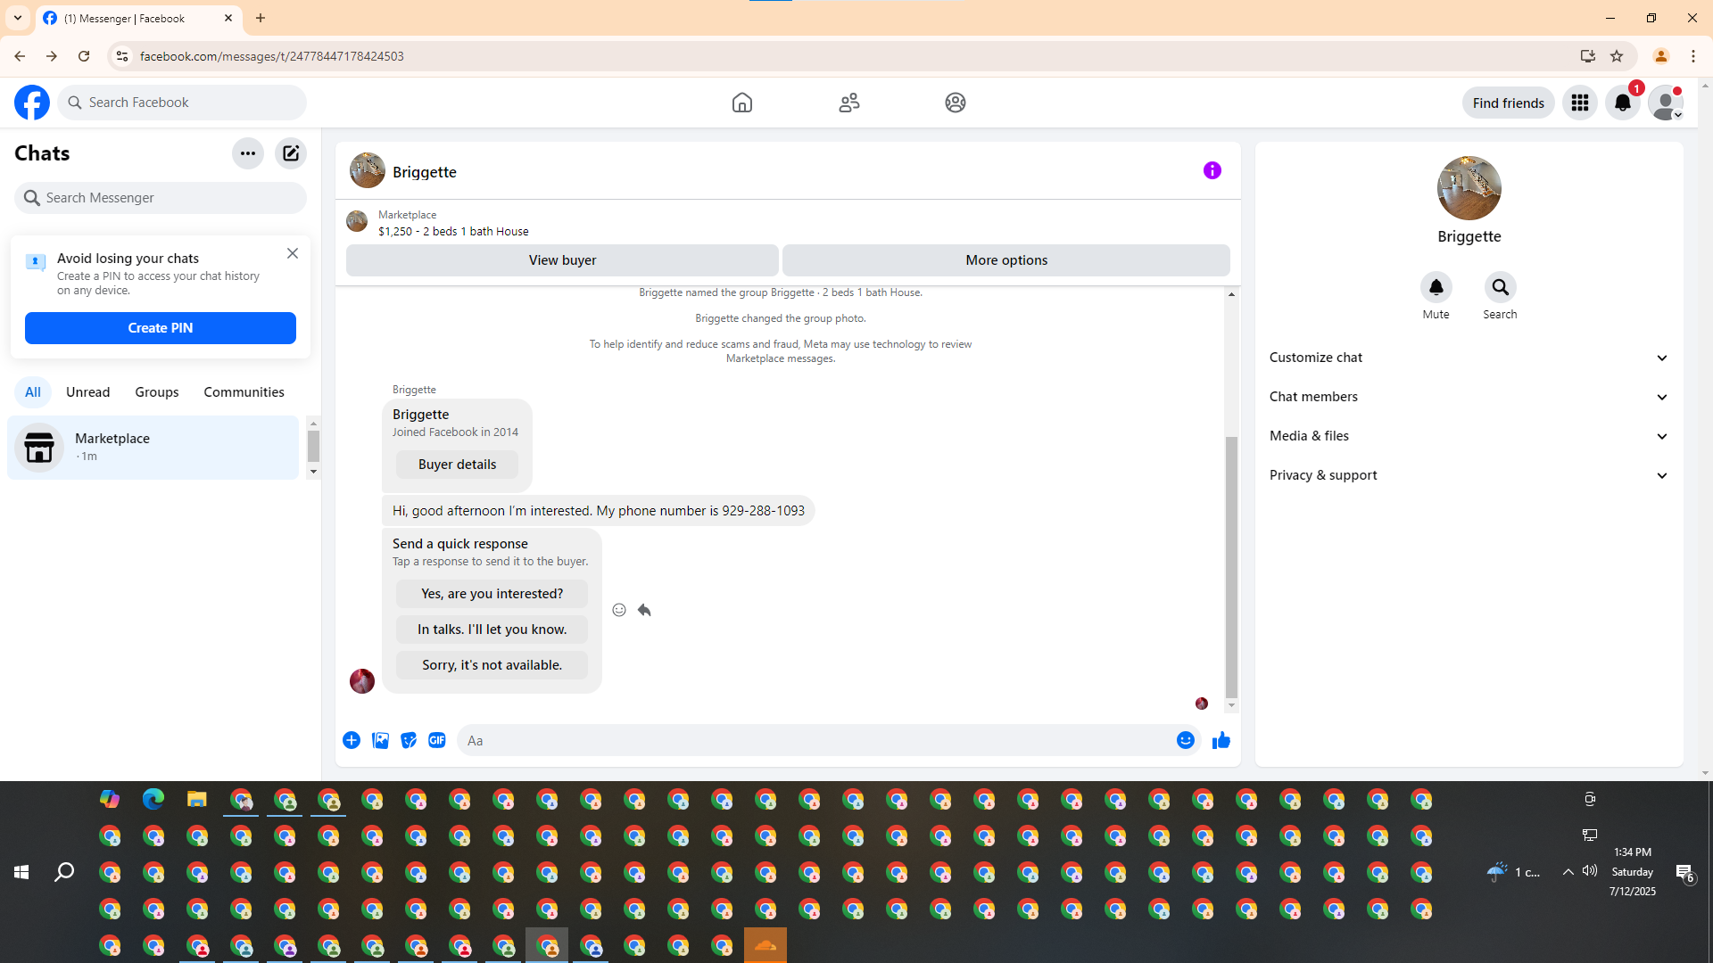Screen dimensions: 1713x963
Task: Click the thumbs-up like send icon
Action: [x=1221, y=740]
